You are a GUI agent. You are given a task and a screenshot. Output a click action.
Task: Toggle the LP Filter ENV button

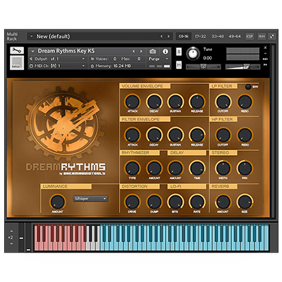pyautogui.click(x=248, y=87)
